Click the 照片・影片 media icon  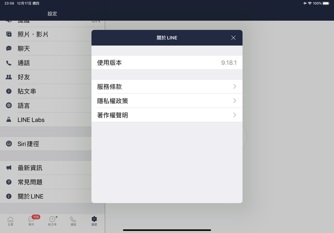click(9, 34)
